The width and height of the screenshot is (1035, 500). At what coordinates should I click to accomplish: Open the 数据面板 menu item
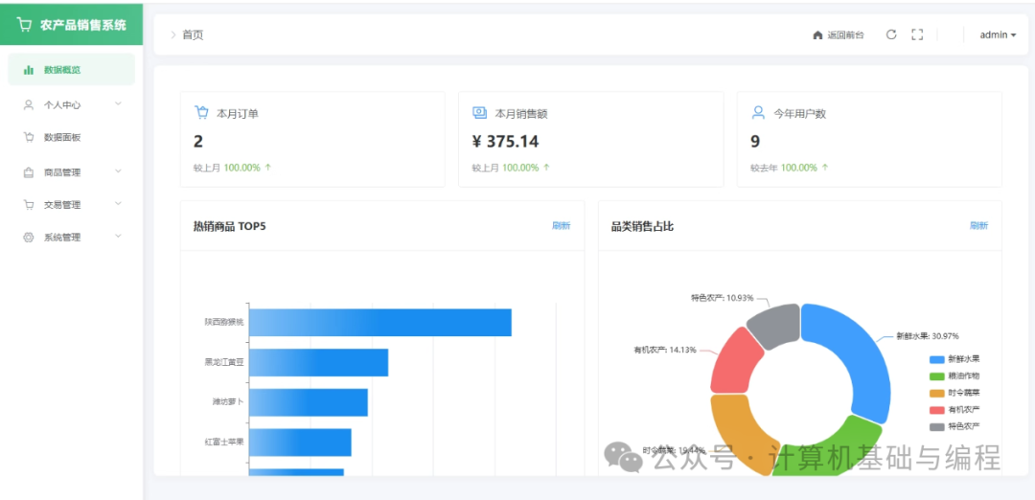71,137
